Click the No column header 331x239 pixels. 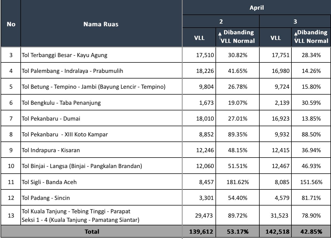11,25
